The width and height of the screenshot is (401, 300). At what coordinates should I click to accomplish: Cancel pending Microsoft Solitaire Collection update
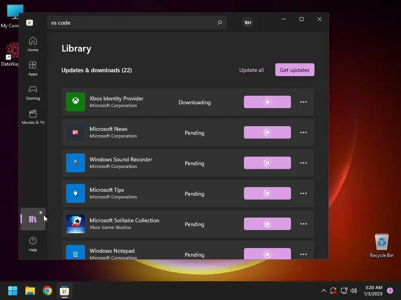(267, 224)
